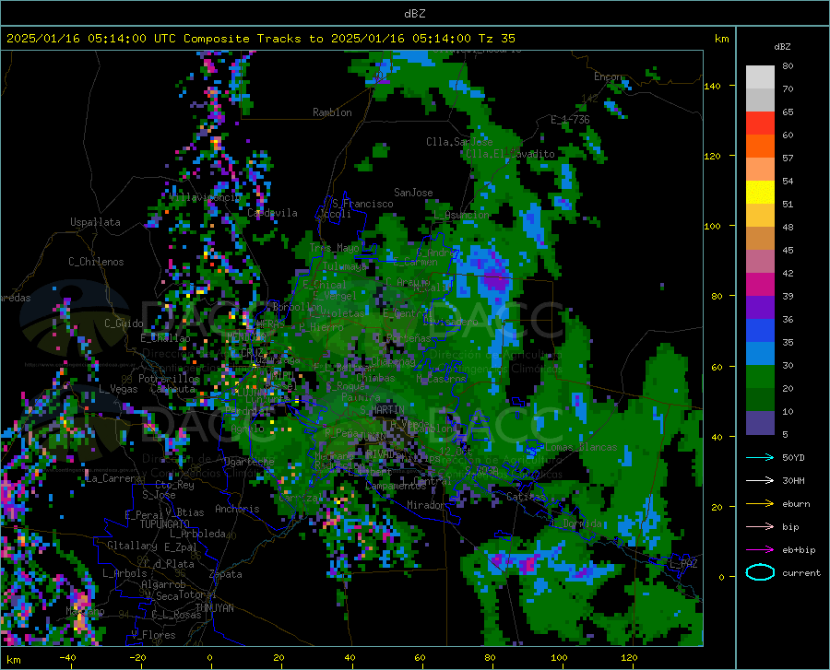
Task: Click the 'S_Francisco' map label
Action: tap(362, 204)
